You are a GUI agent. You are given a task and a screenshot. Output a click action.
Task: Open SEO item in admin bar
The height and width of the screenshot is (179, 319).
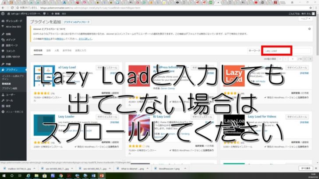[x=64, y=14]
